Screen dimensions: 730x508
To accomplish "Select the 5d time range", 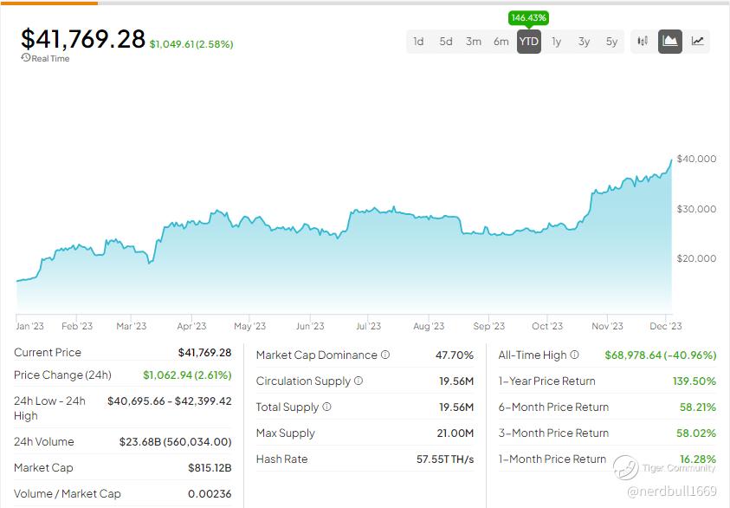I will 446,42.
